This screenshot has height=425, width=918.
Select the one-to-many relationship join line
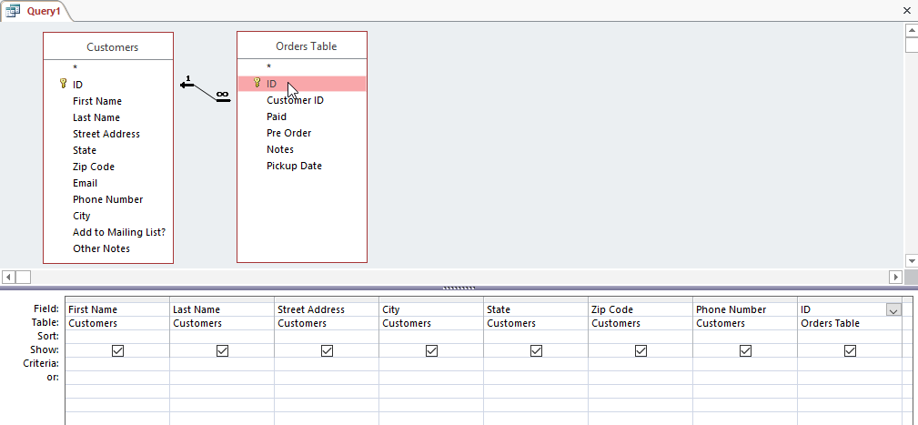click(x=205, y=93)
